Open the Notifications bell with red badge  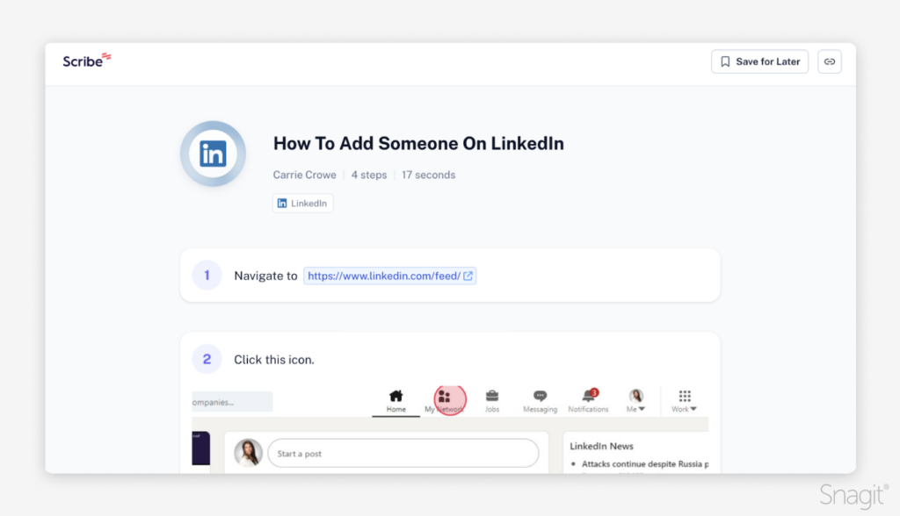tap(585, 394)
